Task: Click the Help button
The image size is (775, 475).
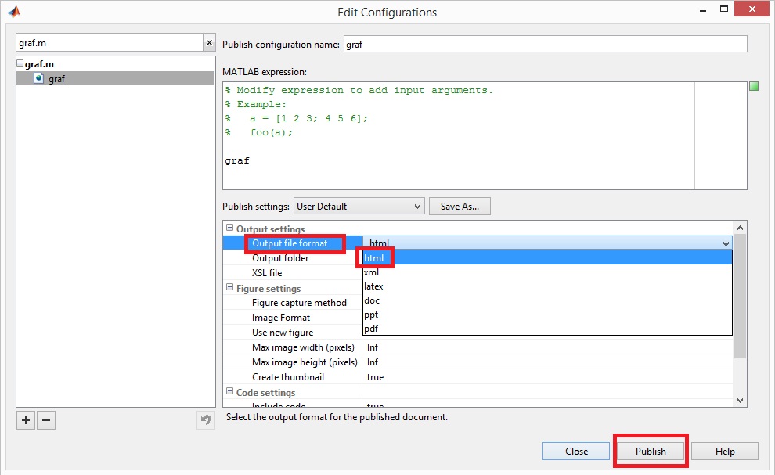Action: [725, 452]
